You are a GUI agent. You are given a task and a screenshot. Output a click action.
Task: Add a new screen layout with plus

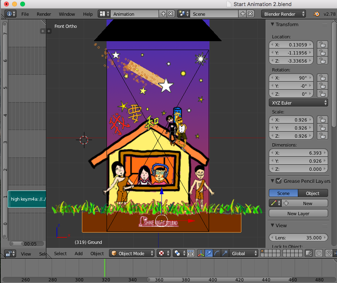click(163, 14)
